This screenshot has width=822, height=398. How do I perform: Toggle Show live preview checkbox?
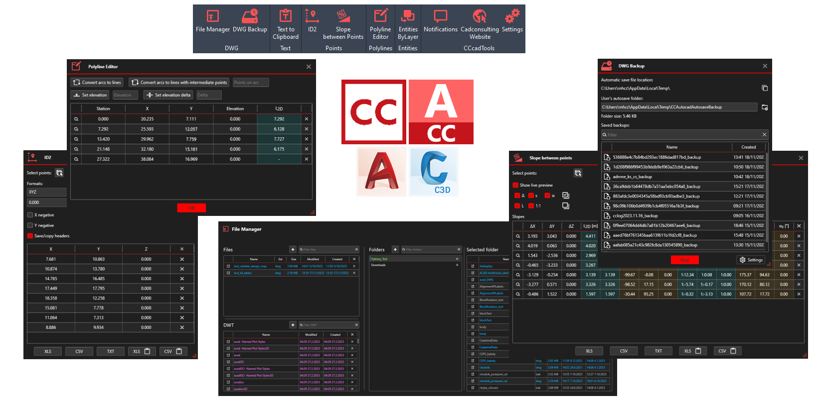click(515, 185)
